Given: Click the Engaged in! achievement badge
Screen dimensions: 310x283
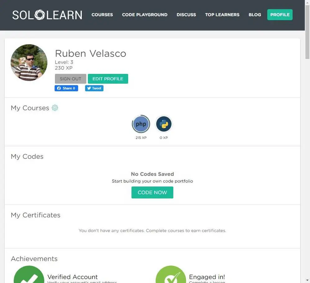Looking at the screenshot, I should pyautogui.click(x=170, y=274).
